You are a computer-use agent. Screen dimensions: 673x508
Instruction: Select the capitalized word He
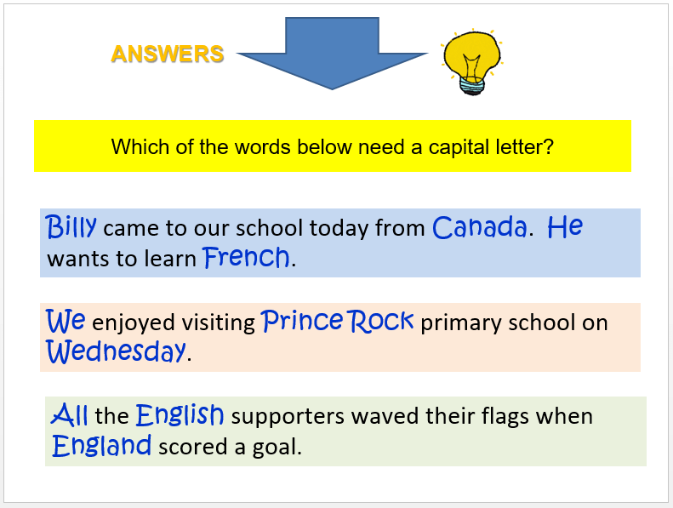click(565, 228)
